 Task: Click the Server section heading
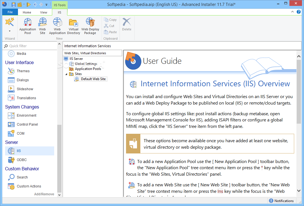tap(12, 142)
